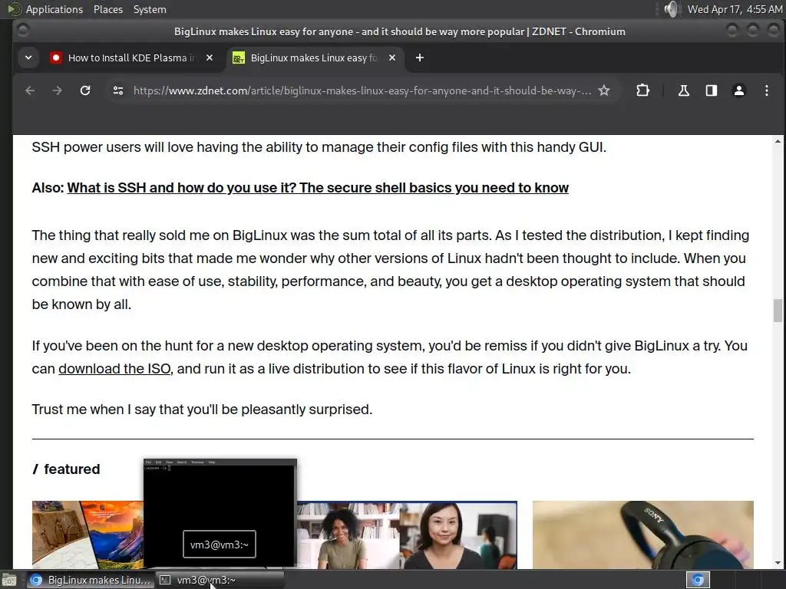Click the featured section heading
The image size is (786, 589).
click(x=66, y=469)
